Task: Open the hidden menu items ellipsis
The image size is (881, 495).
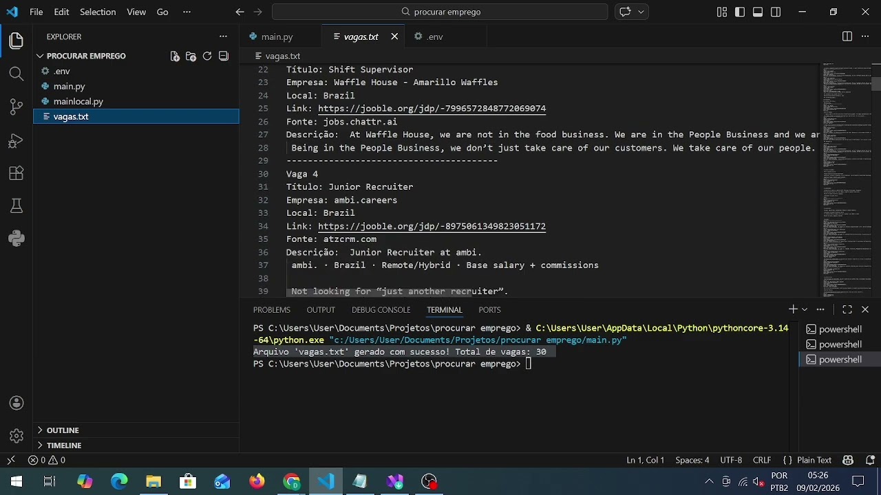Action: coord(187,12)
